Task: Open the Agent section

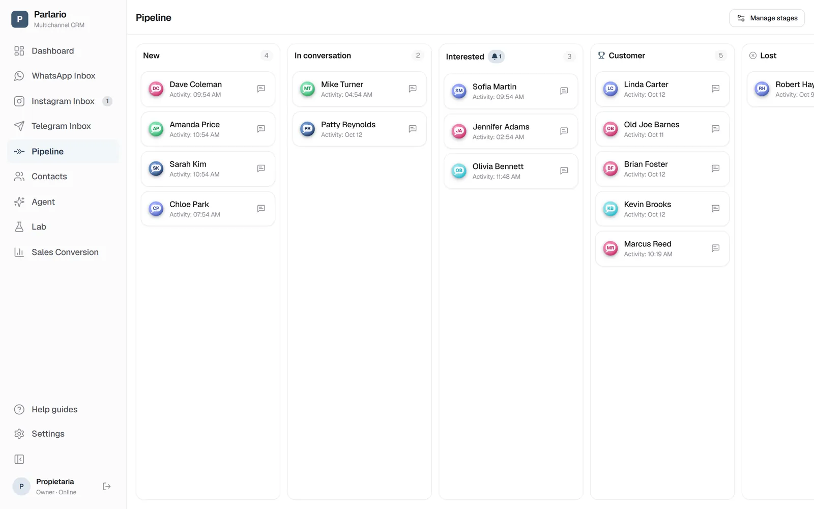Action: 63,202
